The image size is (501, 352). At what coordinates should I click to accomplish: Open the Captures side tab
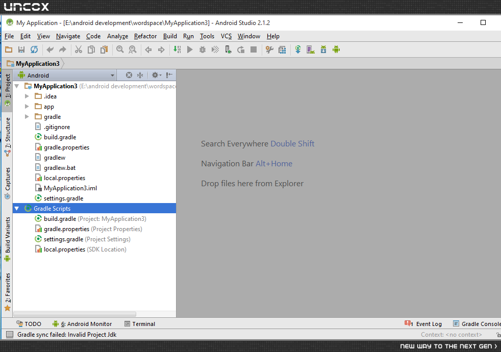point(7,183)
